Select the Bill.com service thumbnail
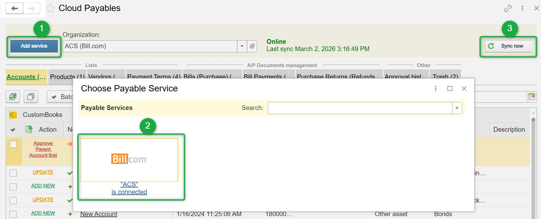541x219 pixels. coord(129,160)
